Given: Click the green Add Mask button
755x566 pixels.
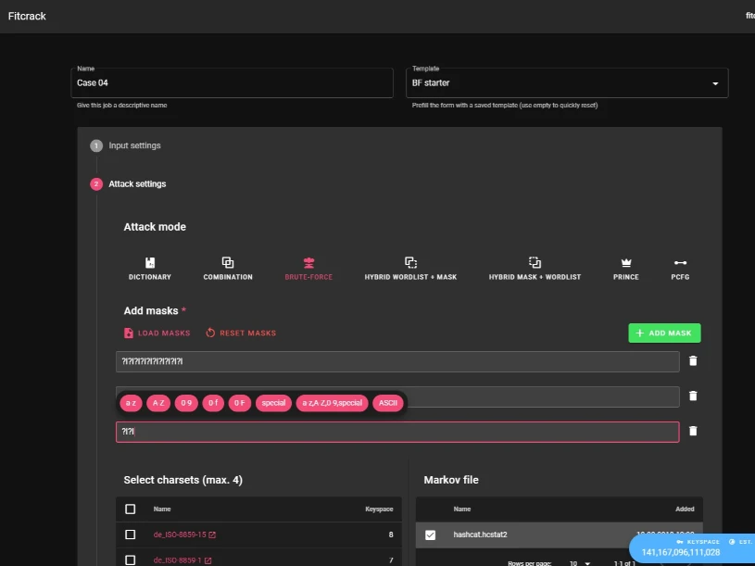Looking at the screenshot, I should tap(664, 333).
